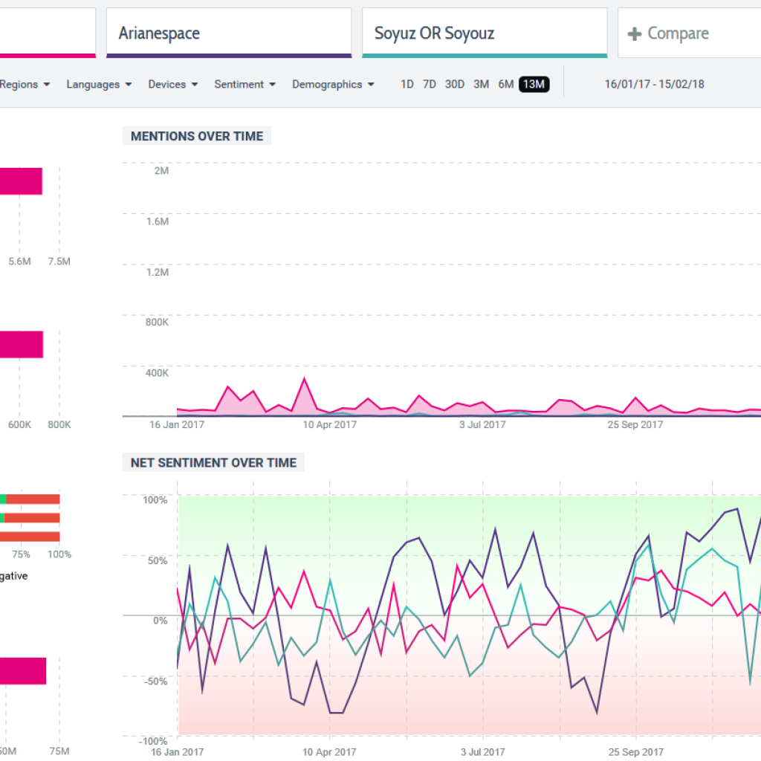Viewport: 761px width, 761px height.
Task: Click the 3 Jul 2017 label on mentions chart
Action: click(482, 425)
